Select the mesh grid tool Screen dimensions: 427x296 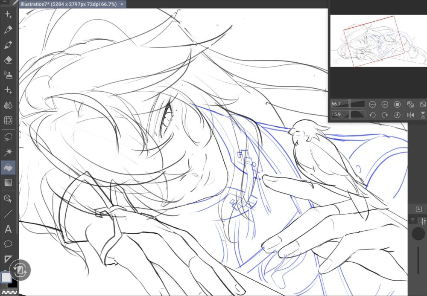tap(8, 120)
